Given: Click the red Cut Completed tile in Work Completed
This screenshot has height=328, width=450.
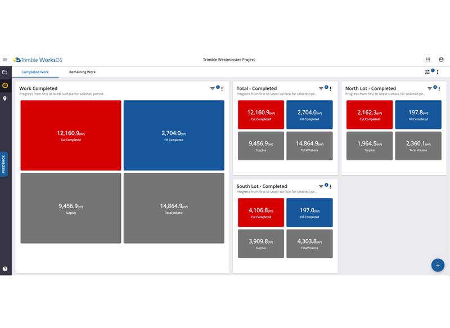Looking at the screenshot, I should coord(71,136).
